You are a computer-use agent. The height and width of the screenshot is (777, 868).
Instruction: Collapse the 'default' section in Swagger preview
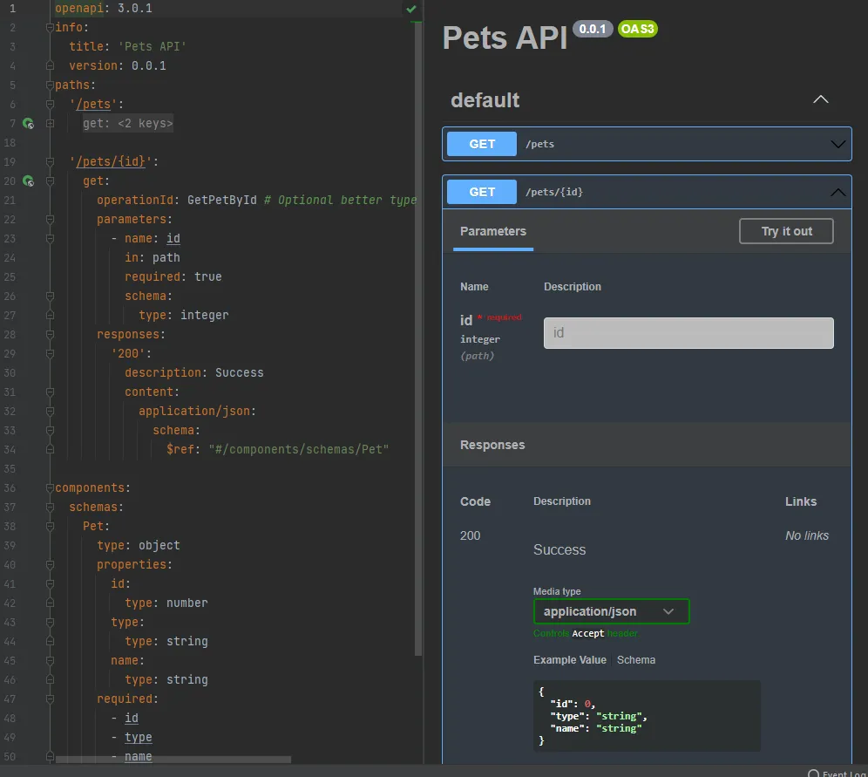[x=820, y=100]
